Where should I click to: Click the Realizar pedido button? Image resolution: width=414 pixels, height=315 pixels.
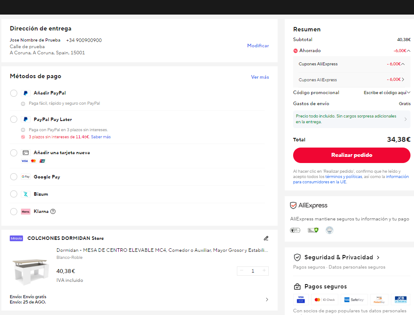pyautogui.click(x=352, y=155)
